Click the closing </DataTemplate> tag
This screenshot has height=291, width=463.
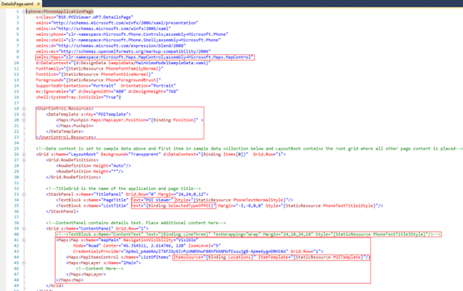(x=64, y=132)
